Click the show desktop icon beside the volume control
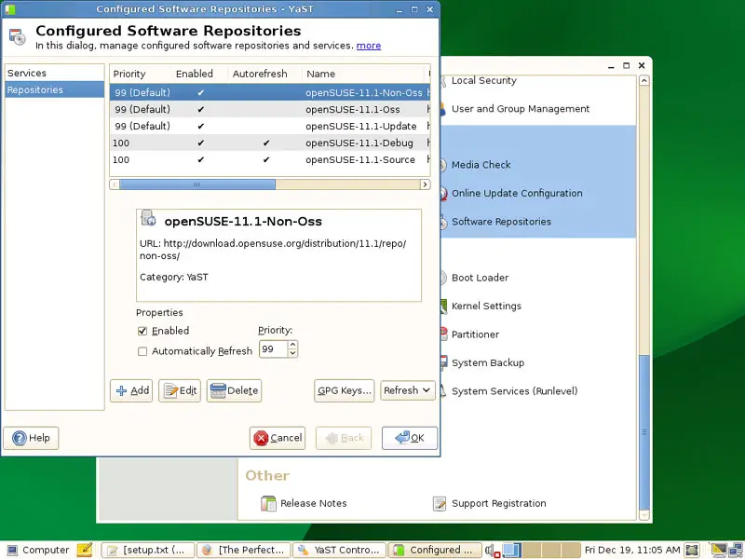Image resolution: width=745 pixels, height=559 pixels. 512,550
